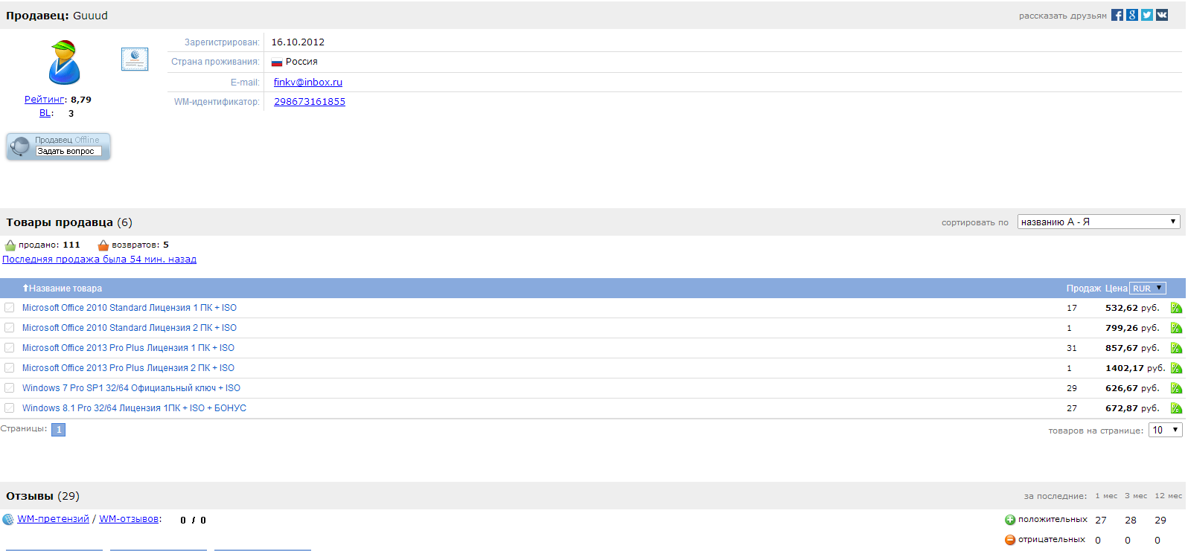The height and width of the screenshot is (551, 1188).
Task: Click green icon beside Office 2010 Standard 1 ПК
Action: point(1176,308)
